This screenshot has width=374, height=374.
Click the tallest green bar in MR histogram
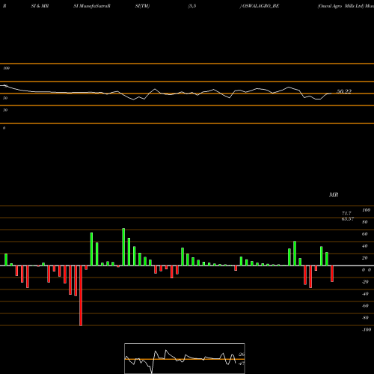click(x=123, y=247)
